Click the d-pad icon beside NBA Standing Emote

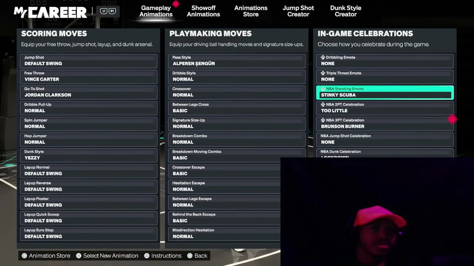323,89
